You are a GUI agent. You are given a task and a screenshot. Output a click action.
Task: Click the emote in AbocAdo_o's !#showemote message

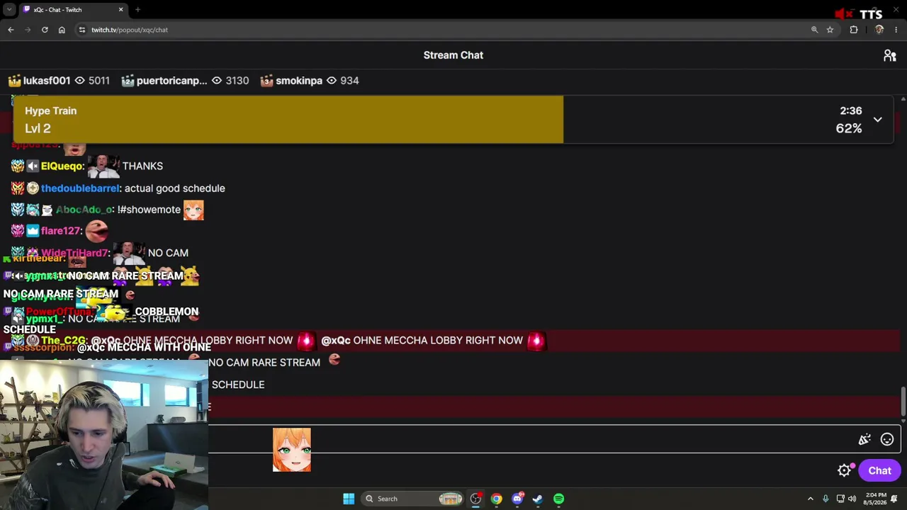[193, 210]
